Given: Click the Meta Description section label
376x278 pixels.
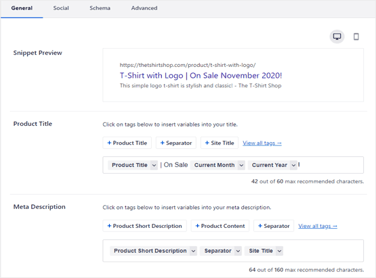Looking at the screenshot, I should [x=39, y=207].
